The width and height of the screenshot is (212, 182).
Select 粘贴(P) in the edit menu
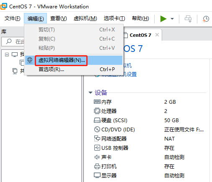74,48
